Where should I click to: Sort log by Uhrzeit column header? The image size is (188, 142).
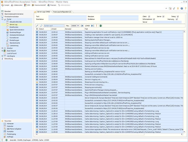(58, 29)
